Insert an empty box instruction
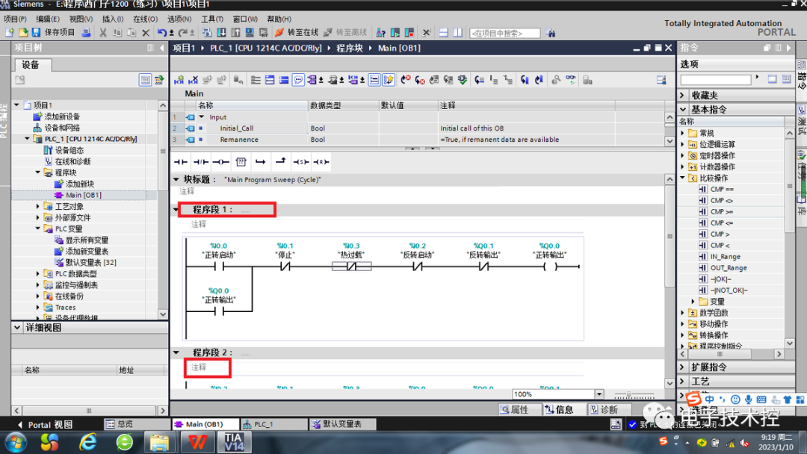Viewport: 807px width, 454px height. (241, 161)
